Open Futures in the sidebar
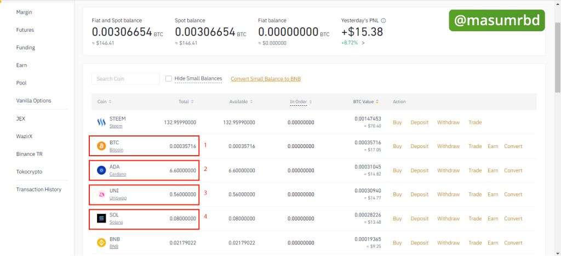Screen dimensions: 561x256 pos(25,30)
